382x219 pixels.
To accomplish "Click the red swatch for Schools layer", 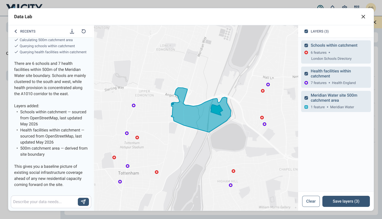I will [x=306, y=52].
